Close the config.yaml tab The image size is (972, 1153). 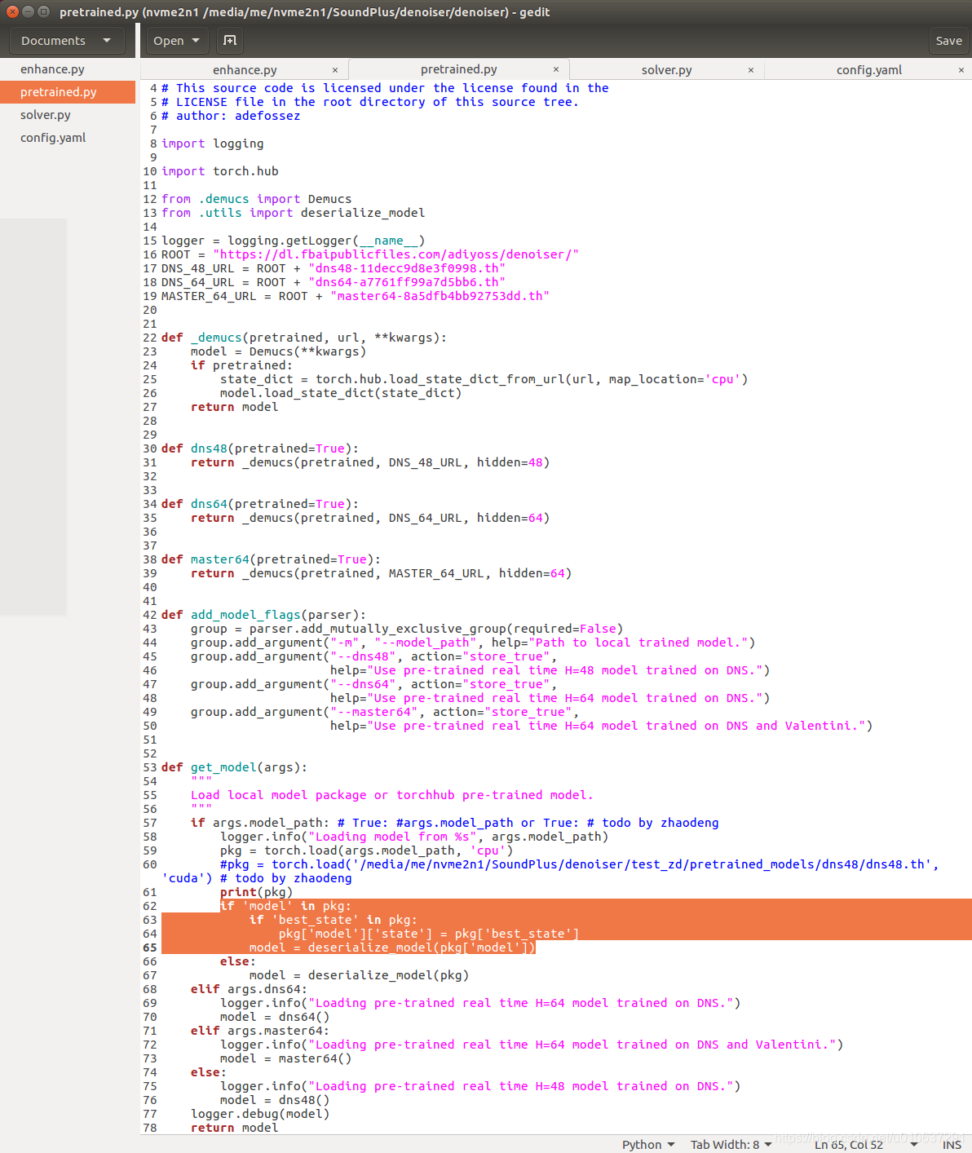click(x=961, y=69)
